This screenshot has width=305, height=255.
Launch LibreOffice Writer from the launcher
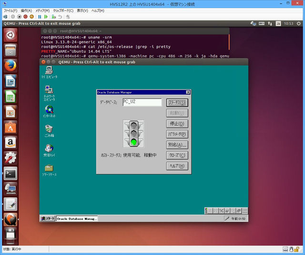[10, 81]
